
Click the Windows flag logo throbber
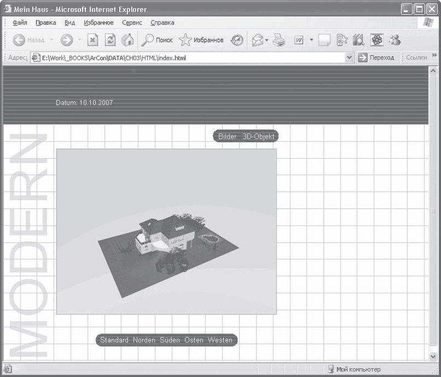[x=428, y=23]
